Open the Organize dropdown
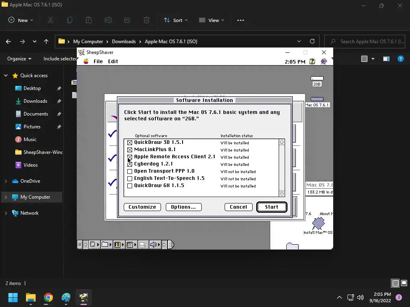410x307 pixels. pyautogui.click(x=19, y=59)
